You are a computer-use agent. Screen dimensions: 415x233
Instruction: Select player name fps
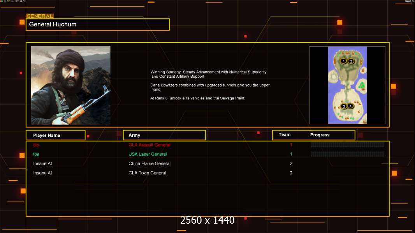coord(36,154)
